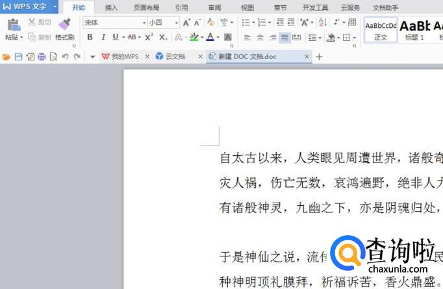Screen dimensions: 443x289
Task: Click the Save icon in quick access toolbar
Action: 18,57
